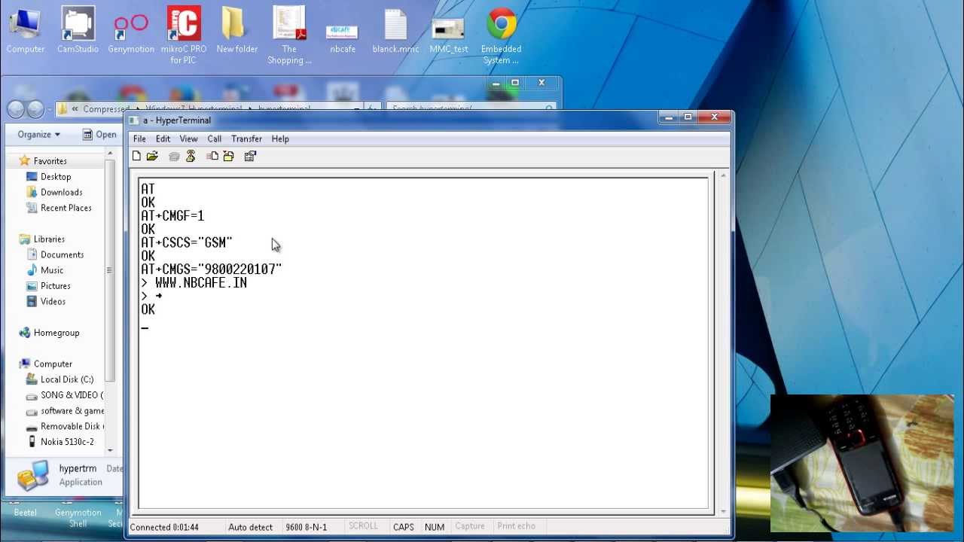Open Pictures library in navigation pane
The height and width of the screenshot is (542, 964).
pyautogui.click(x=48, y=286)
